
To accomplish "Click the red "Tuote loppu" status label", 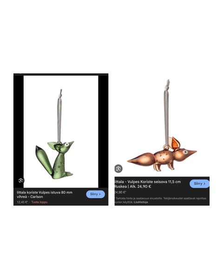I will click(39, 202).
